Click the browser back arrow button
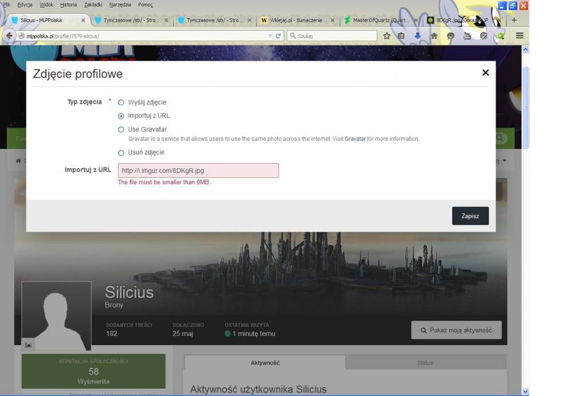The width and height of the screenshot is (573, 396). tap(9, 36)
